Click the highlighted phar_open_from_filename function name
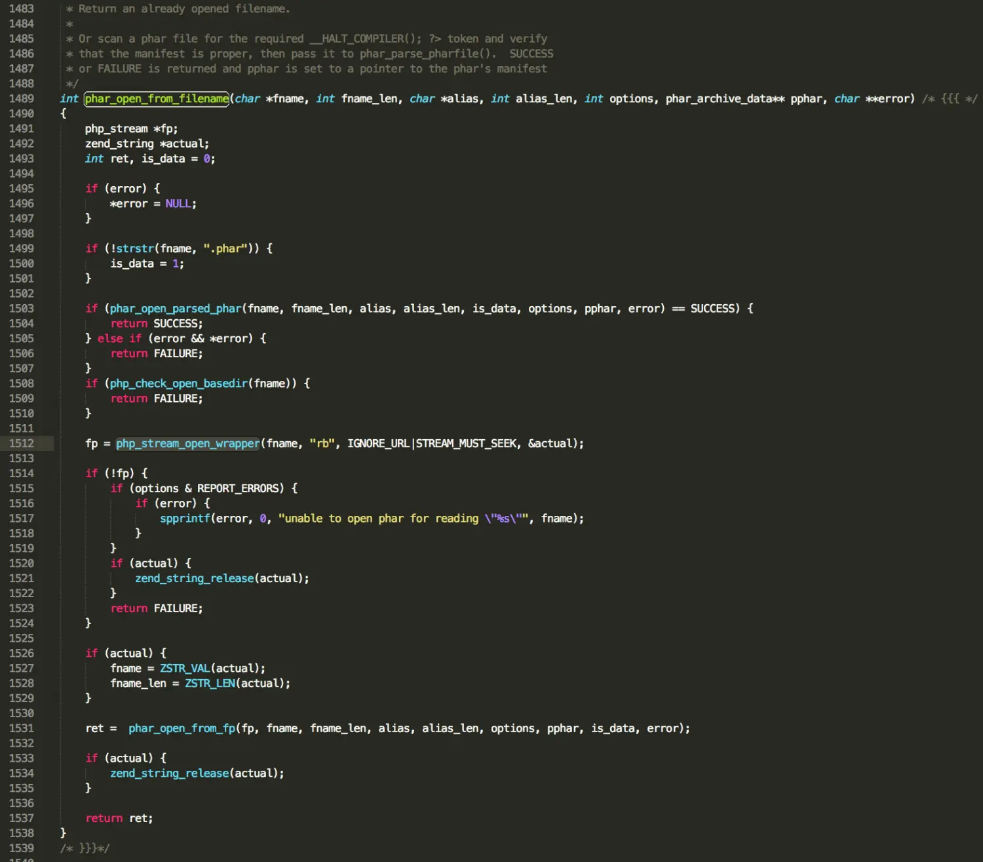 click(157, 99)
